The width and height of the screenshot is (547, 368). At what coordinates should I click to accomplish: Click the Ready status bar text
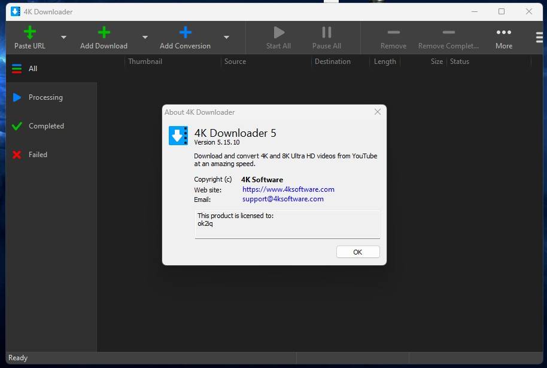pos(18,358)
